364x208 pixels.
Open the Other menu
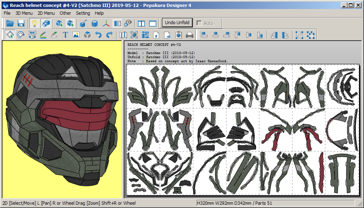click(65, 13)
